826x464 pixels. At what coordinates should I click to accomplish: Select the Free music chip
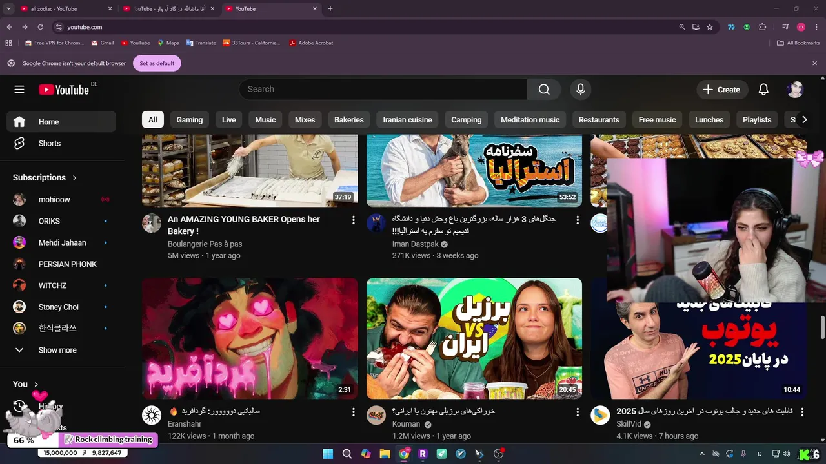coord(658,120)
